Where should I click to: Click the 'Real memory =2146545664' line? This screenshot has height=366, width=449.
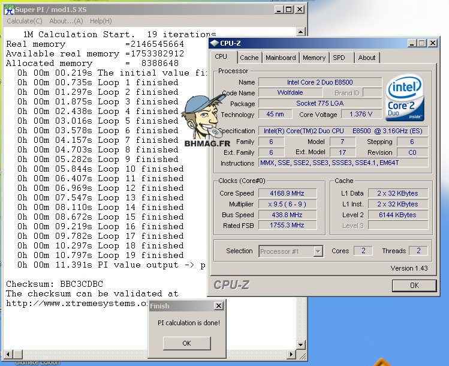pos(95,44)
